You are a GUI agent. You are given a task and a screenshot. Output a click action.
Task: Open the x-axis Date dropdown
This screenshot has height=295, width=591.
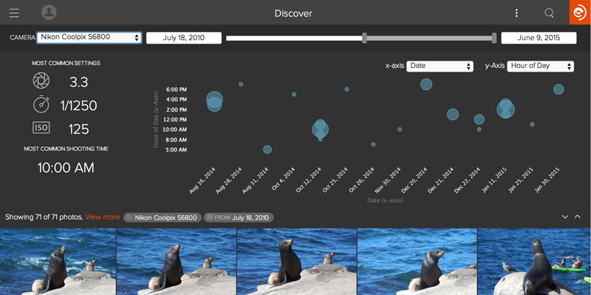click(x=440, y=66)
